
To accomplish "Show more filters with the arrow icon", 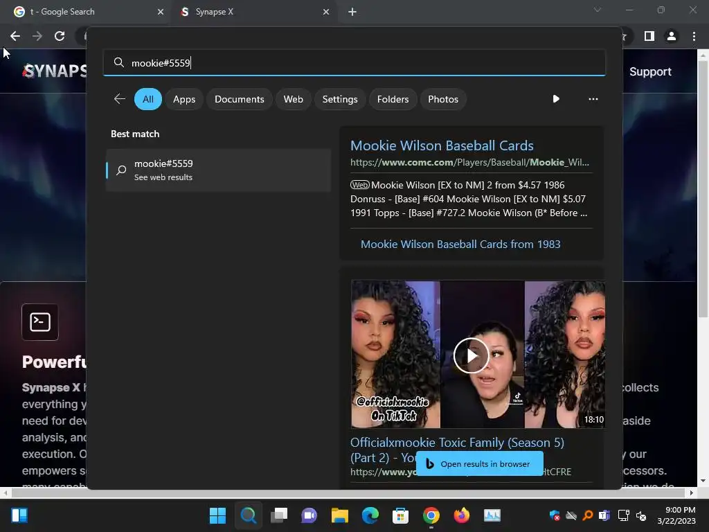I will coord(556,98).
